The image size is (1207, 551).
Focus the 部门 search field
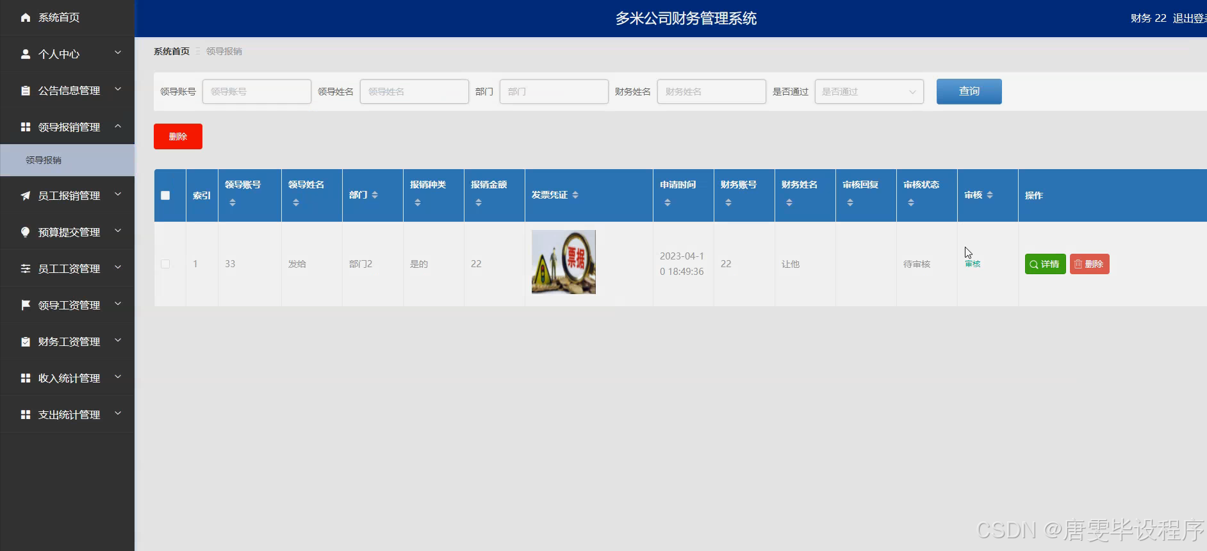click(x=554, y=92)
